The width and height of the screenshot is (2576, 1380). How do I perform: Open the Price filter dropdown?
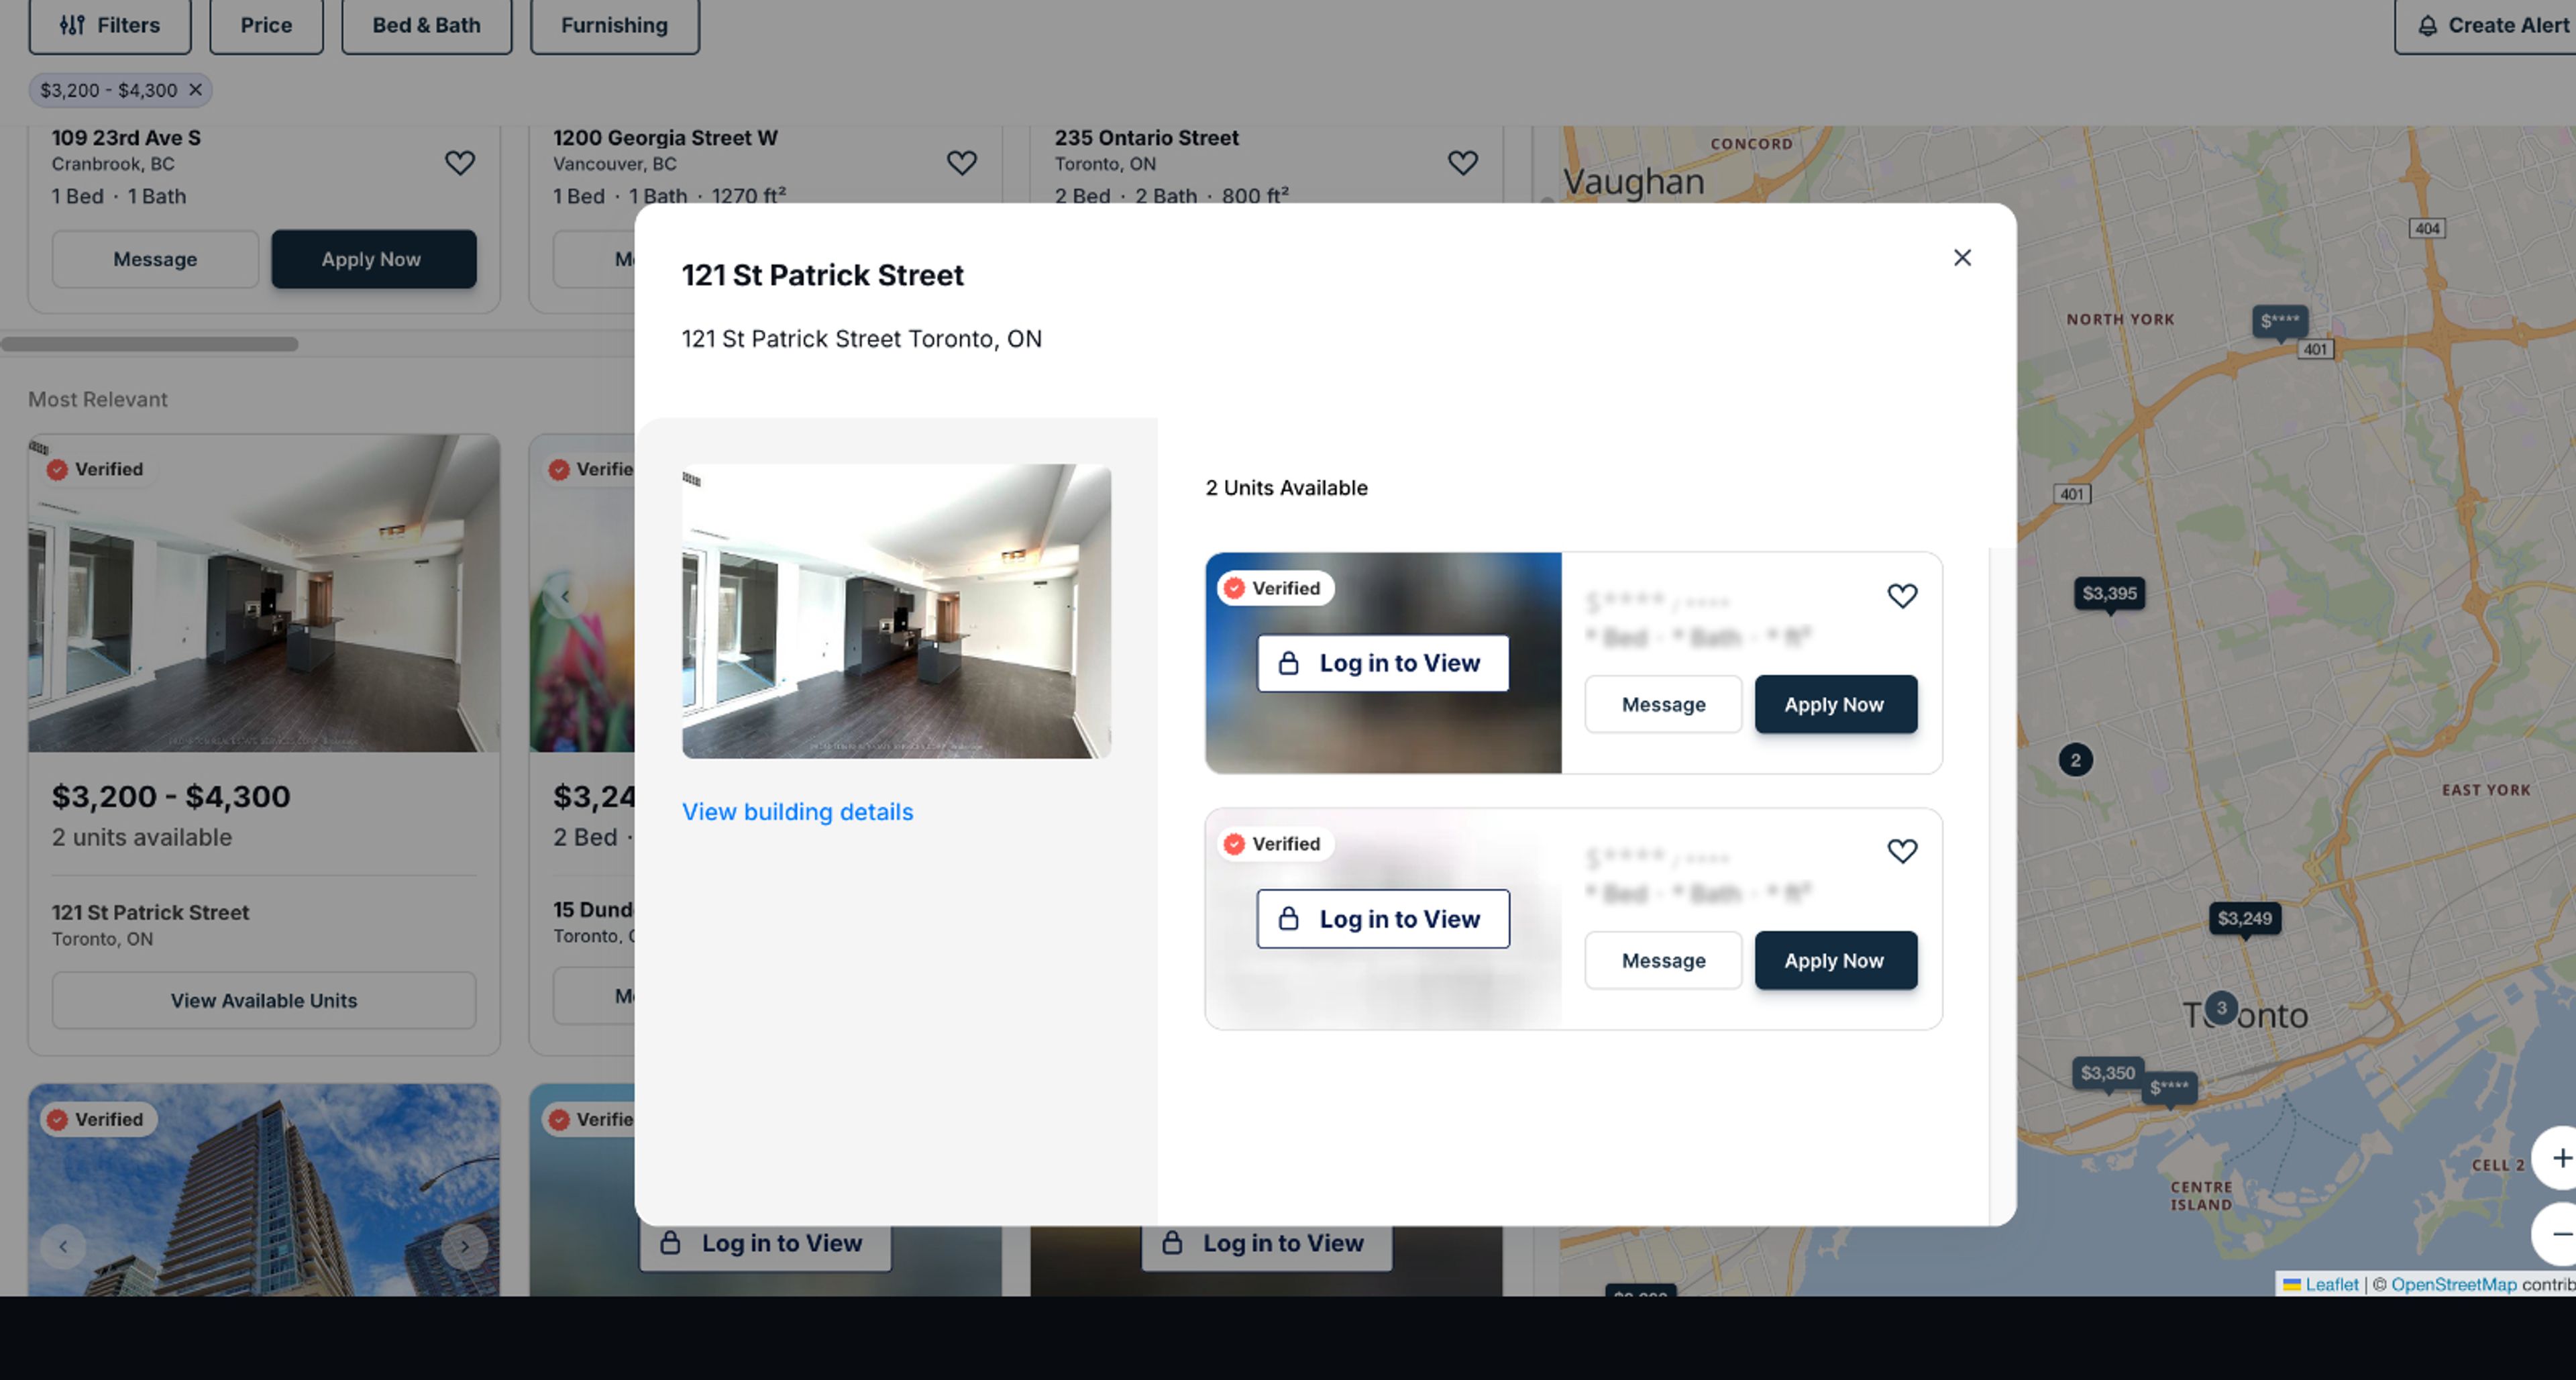coord(266,25)
